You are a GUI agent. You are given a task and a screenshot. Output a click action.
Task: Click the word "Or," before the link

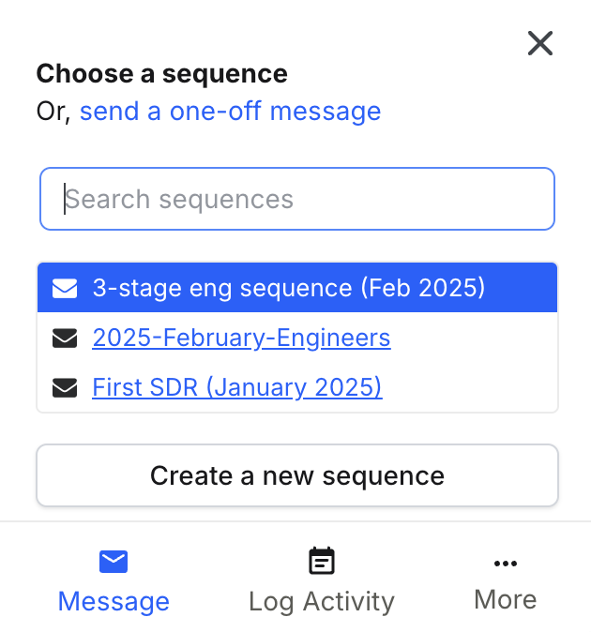(x=53, y=112)
